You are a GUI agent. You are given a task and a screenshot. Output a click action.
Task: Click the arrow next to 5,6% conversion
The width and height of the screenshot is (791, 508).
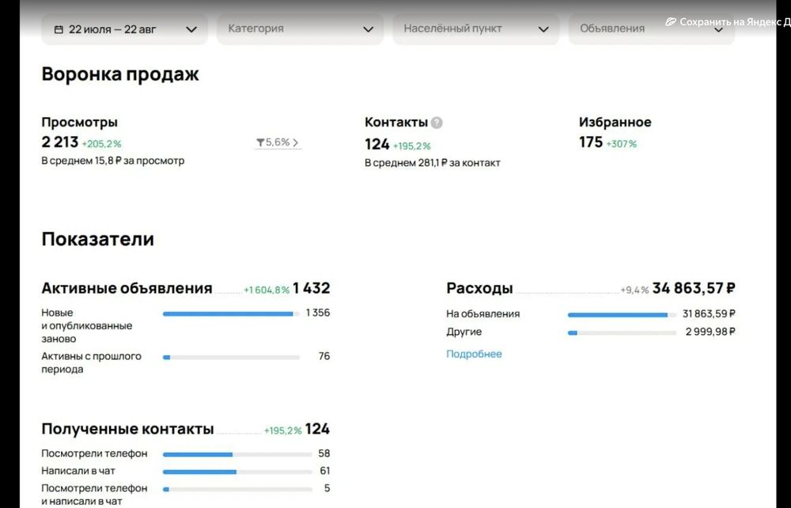coord(296,142)
